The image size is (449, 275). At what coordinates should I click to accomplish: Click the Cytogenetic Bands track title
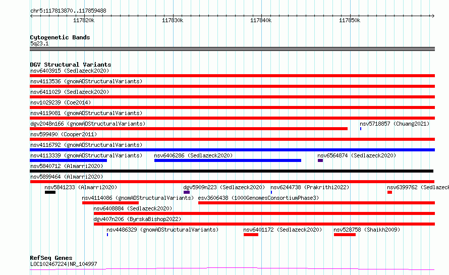point(60,37)
